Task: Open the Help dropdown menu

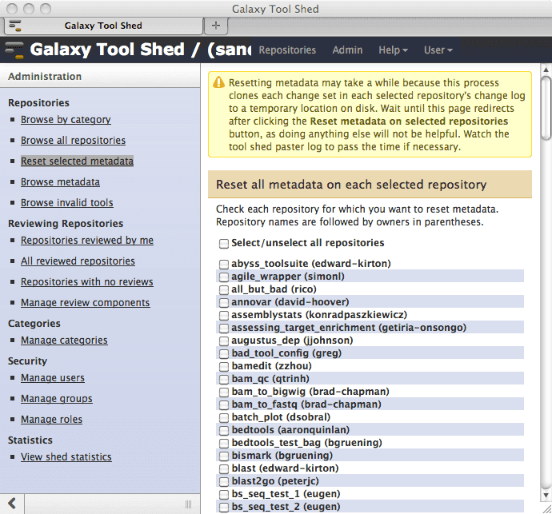Action: pyautogui.click(x=392, y=50)
